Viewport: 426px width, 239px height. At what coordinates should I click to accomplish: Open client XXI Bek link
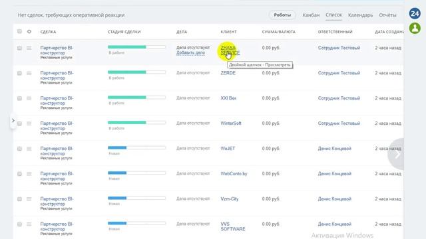(x=228, y=98)
